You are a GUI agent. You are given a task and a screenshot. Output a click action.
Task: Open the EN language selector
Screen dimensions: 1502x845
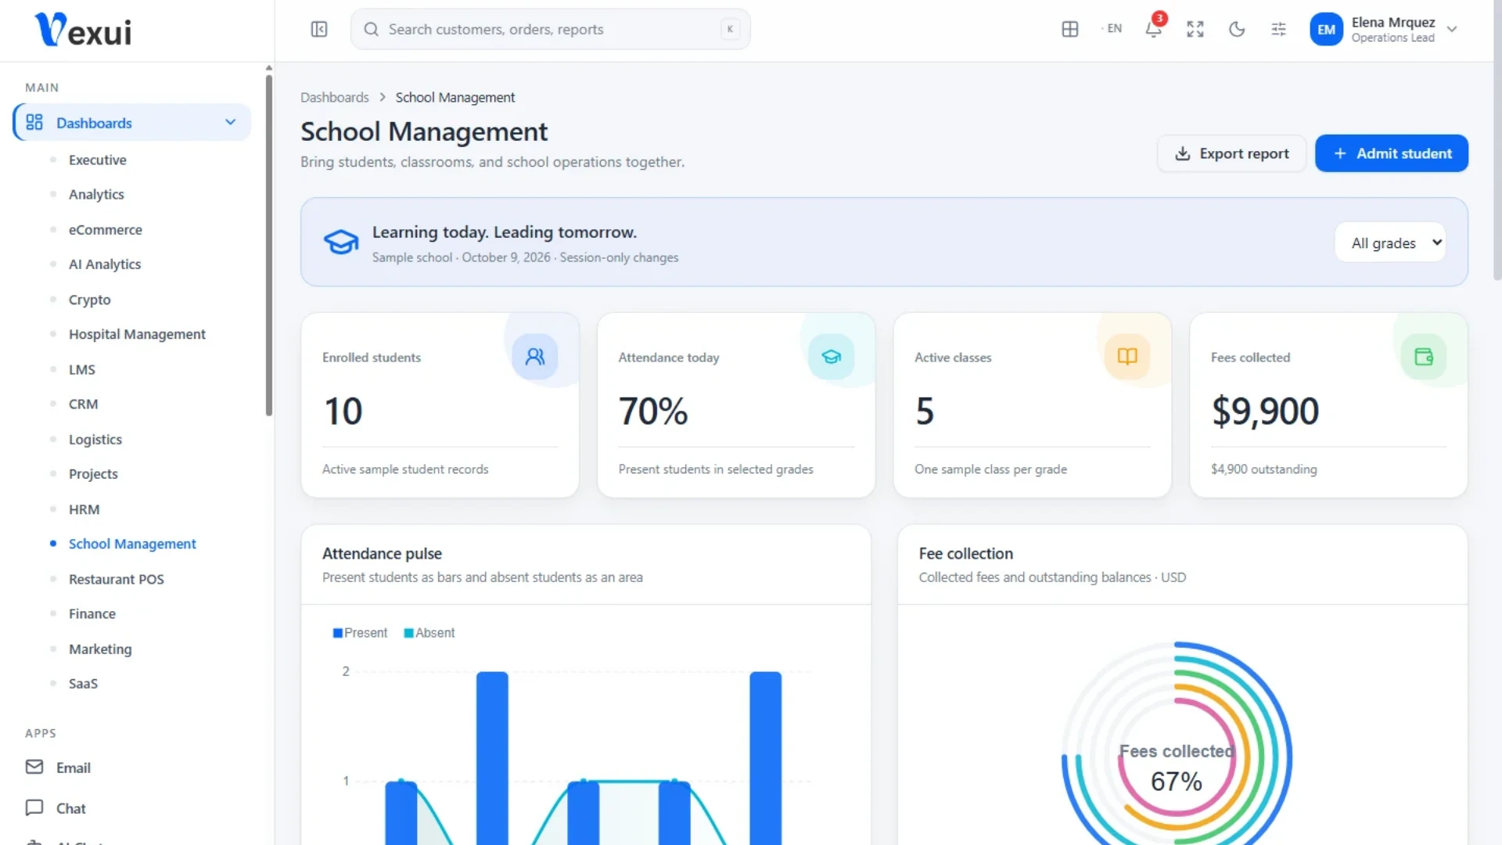coord(1113,28)
